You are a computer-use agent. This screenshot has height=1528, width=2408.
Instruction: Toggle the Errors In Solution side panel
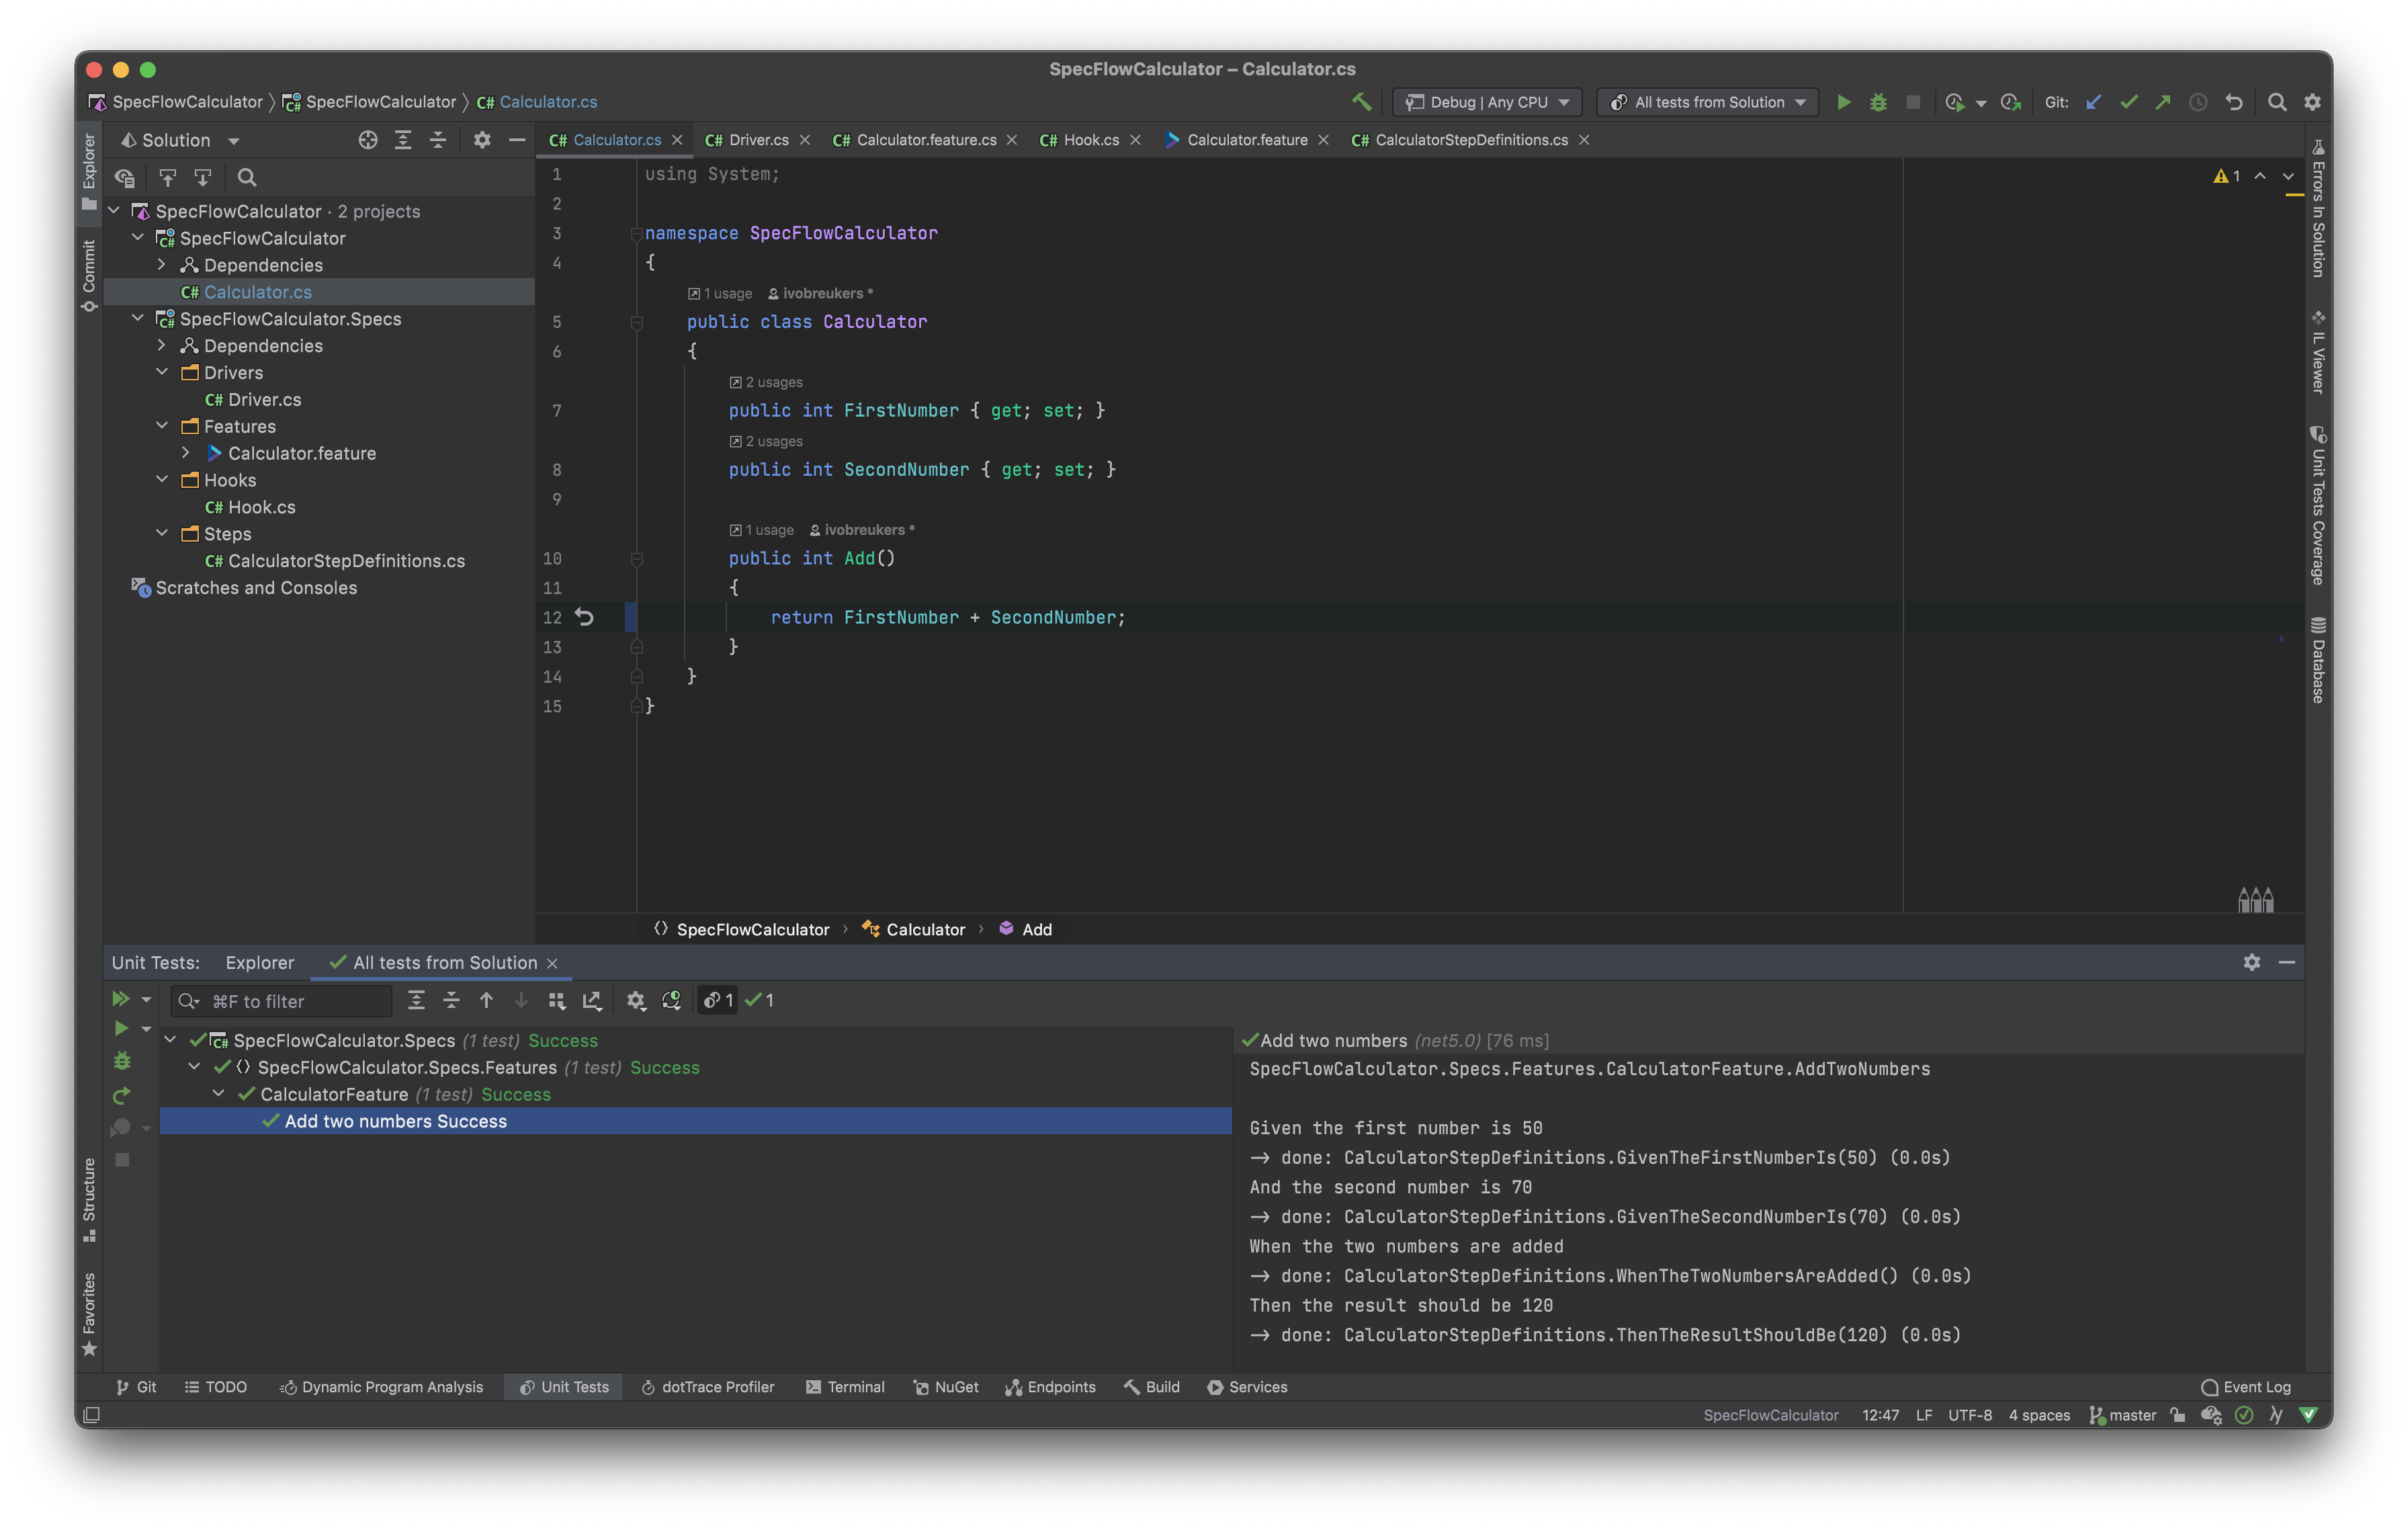point(2318,208)
